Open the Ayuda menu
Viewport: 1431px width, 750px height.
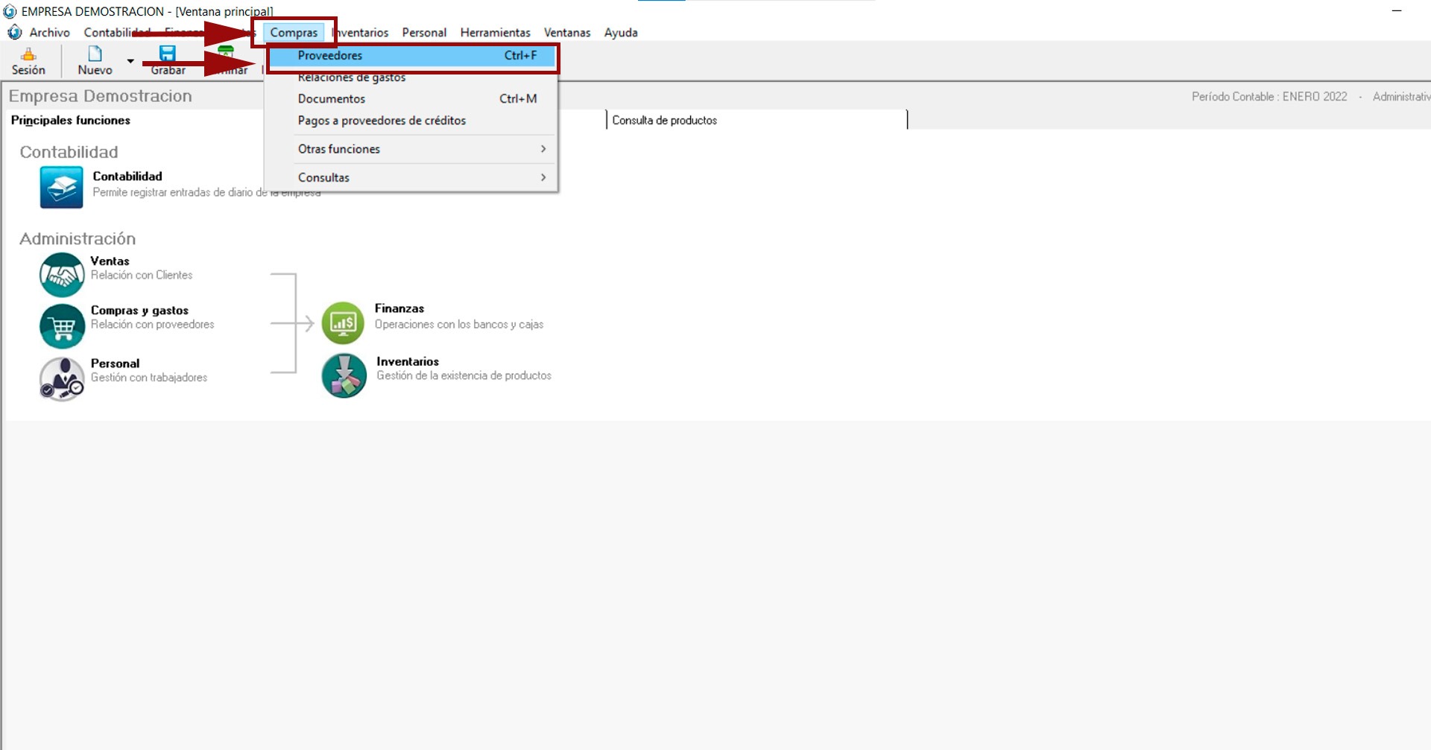(x=620, y=33)
